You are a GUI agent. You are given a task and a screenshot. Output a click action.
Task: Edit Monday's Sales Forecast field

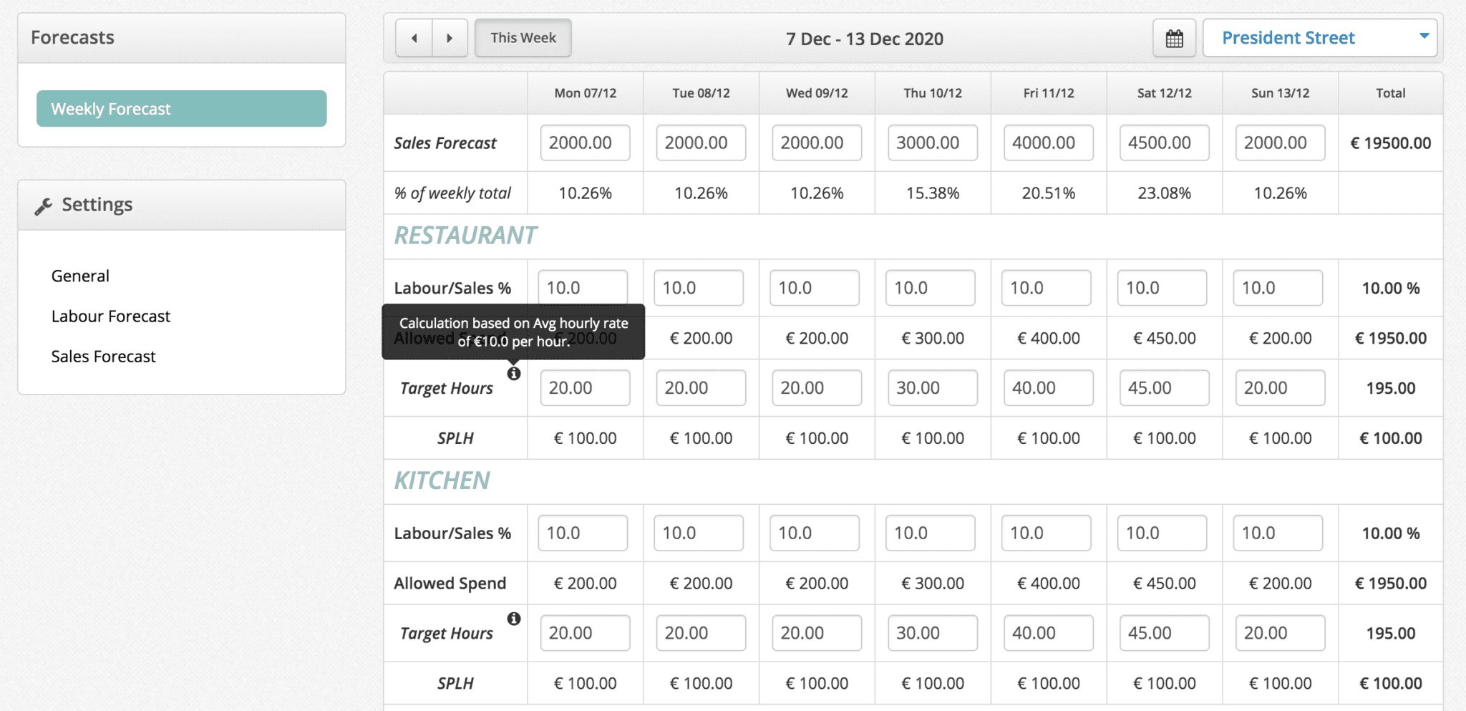[x=585, y=143]
